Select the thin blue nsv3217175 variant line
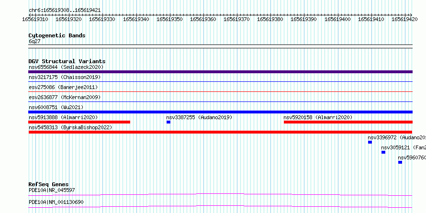Screen dimensions: 426x213 [220, 81]
